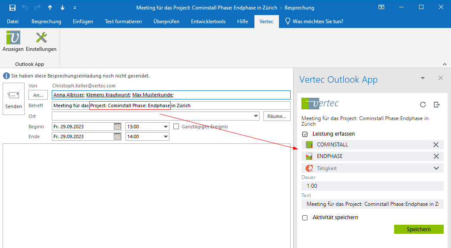Open the Beginn time dropdown showing 13:00
The height and width of the screenshot is (248, 451).
point(166,127)
